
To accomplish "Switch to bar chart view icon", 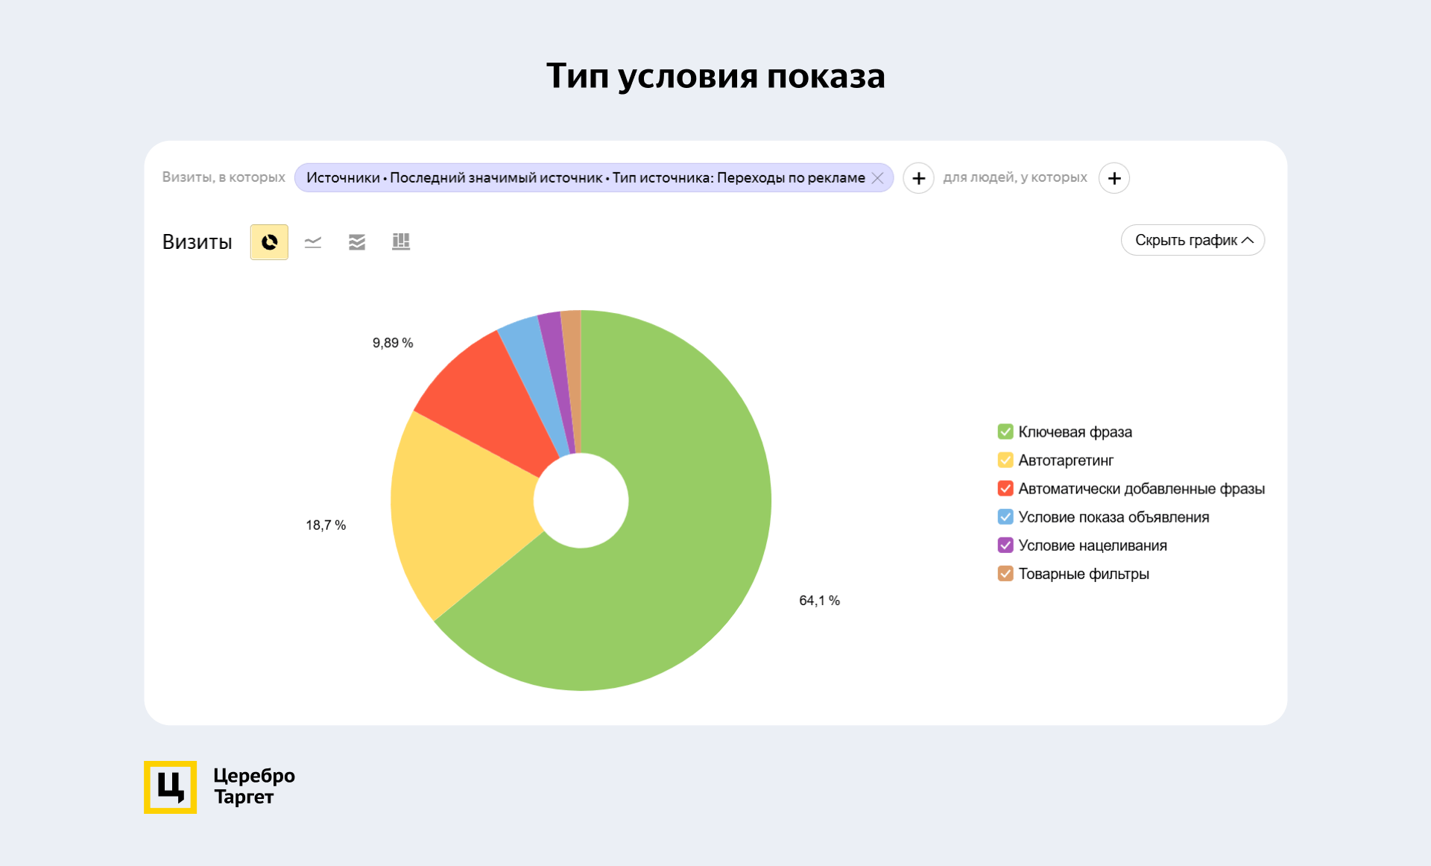I will (401, 242).
